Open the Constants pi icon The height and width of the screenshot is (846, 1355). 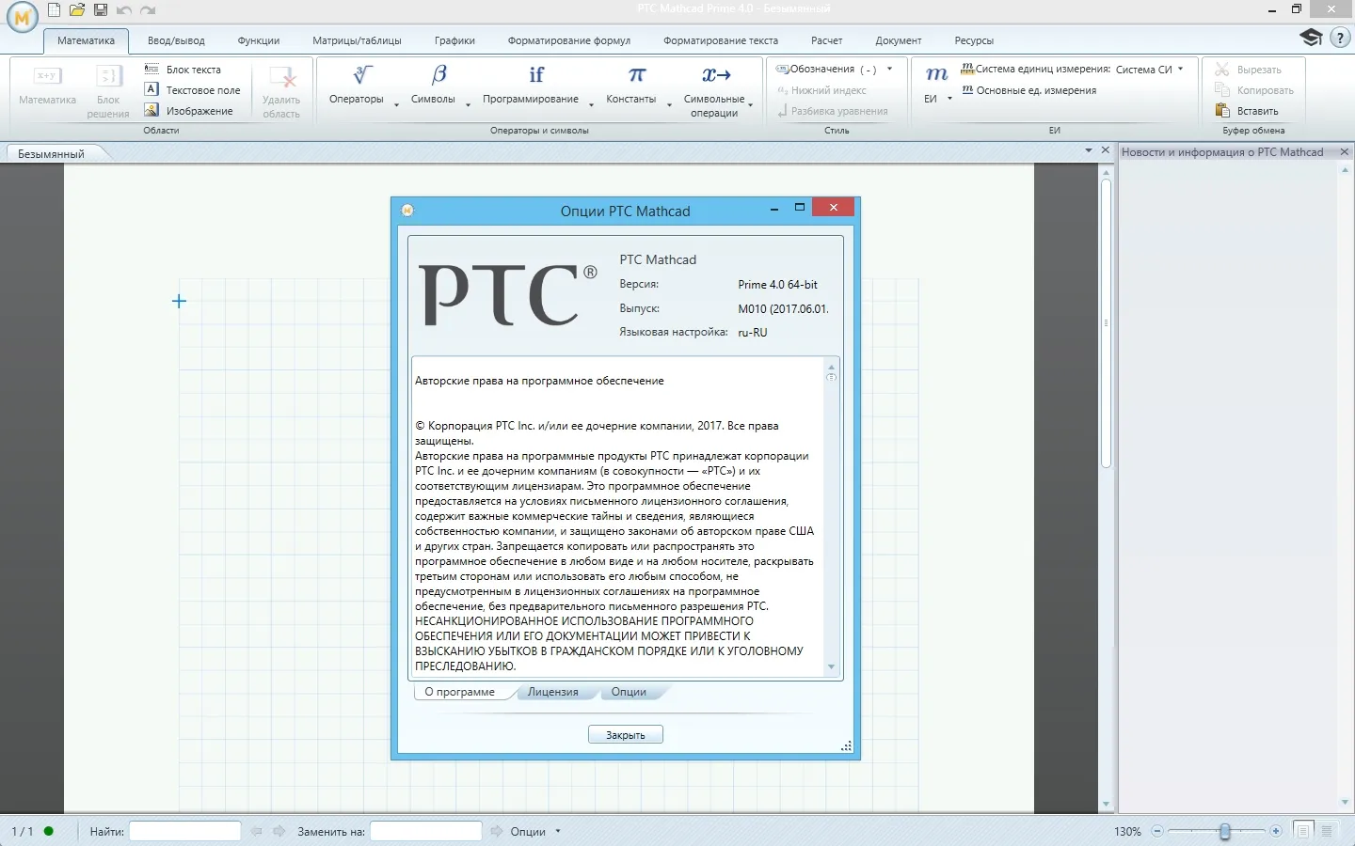point(637,75)
